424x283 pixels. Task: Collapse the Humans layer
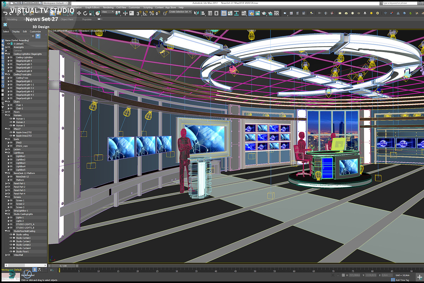tap(6, 115)
